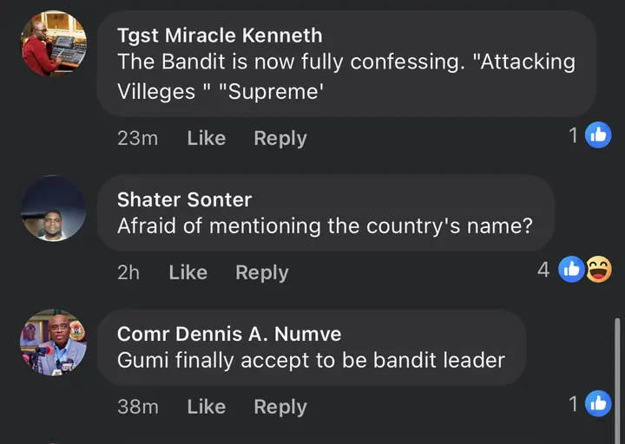This screenshot has width=625, height=444.
Task: Reply to Comr Dennis A. Numve's comment
Action: [280, 407]
